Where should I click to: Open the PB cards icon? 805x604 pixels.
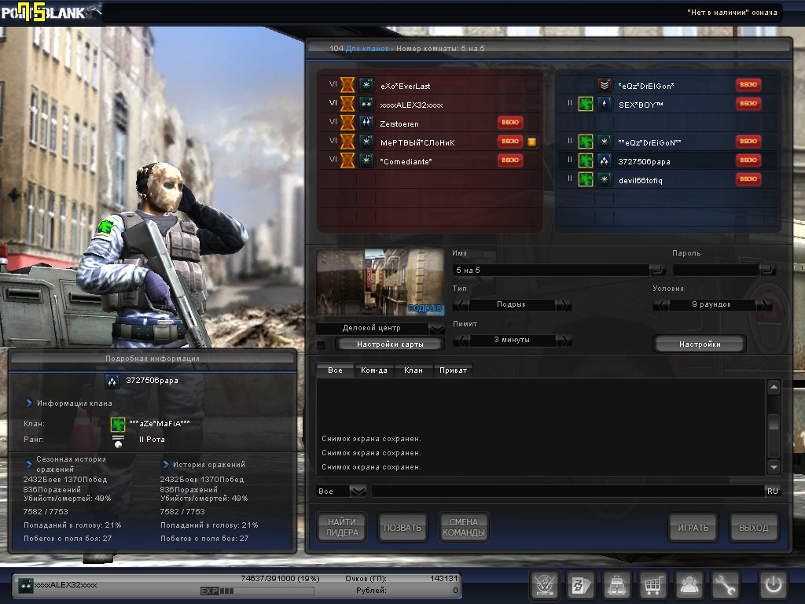(x=580, y=585)
